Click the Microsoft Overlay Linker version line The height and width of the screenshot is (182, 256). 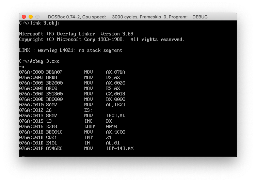pyautogui.click(x=76, y=34)
